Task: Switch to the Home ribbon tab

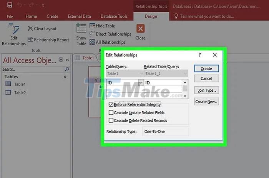Action: tap(31, 16)
